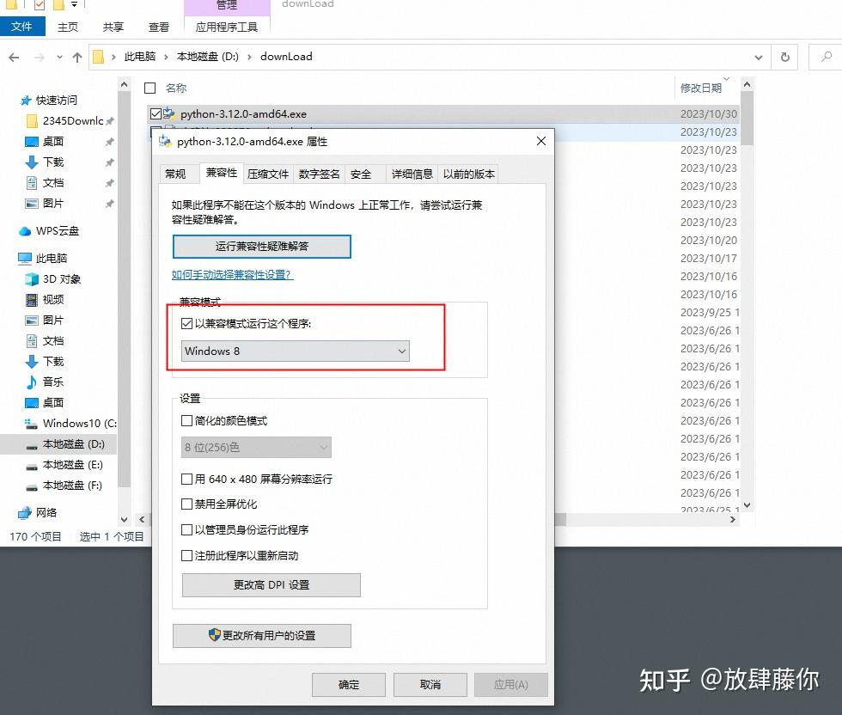Image resolution: width=842 pixels, height=715 pixels.
Task: Click the back navigation arrow
Action: (x=15, y=57)
